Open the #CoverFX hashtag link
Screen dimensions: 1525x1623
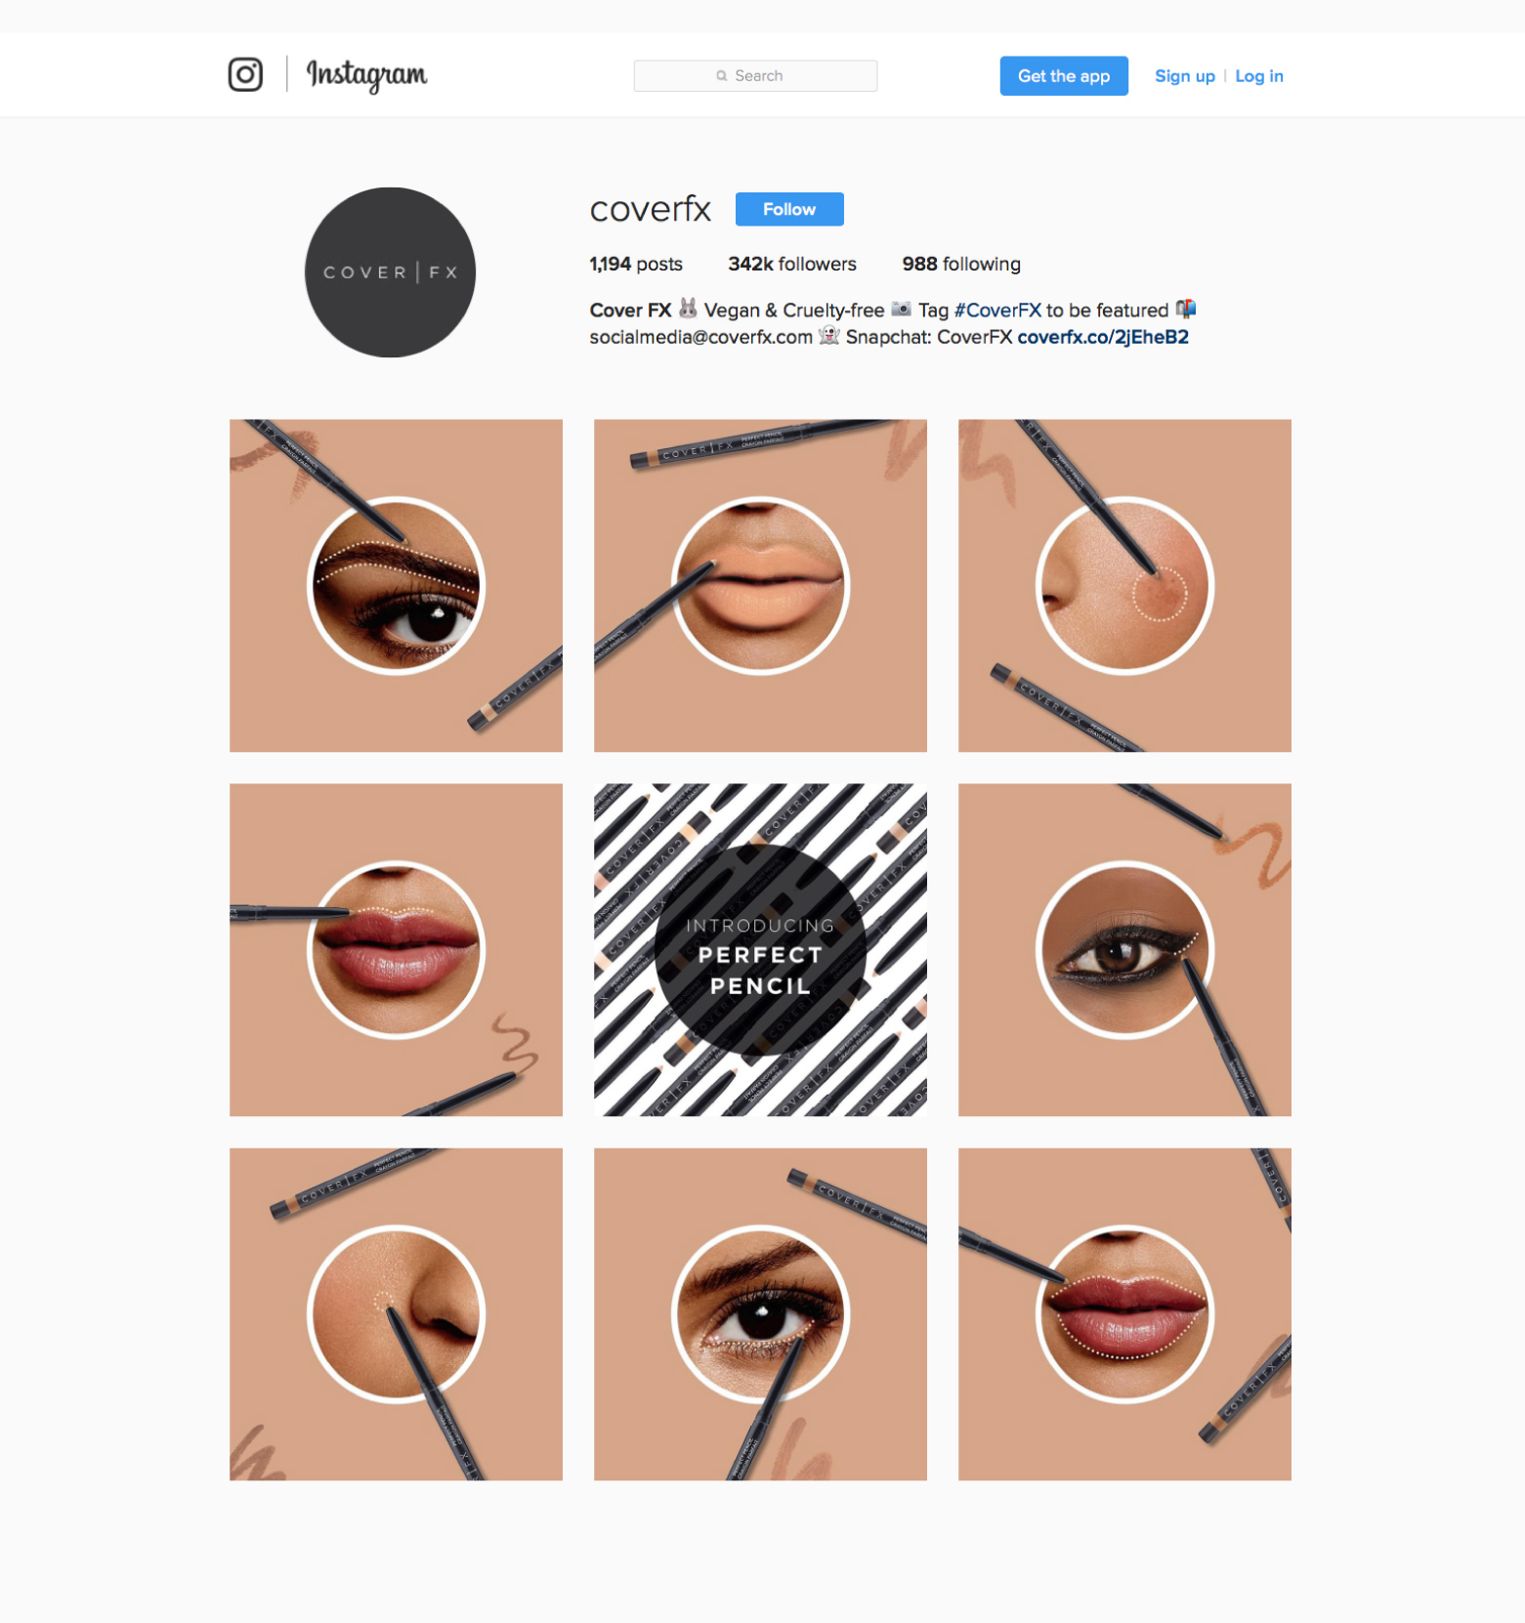click(x=997, y=311)
